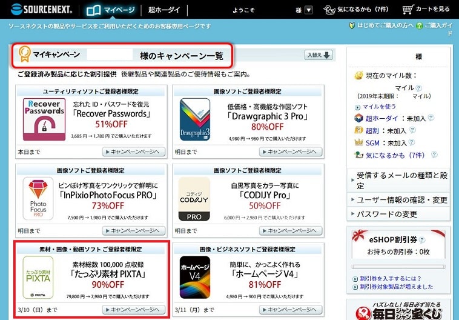This screenshot has width=459, height=320.
Task: Click help icon beside 超ホーダイ status
Action: pyautogui.click(x=431, y=118)
